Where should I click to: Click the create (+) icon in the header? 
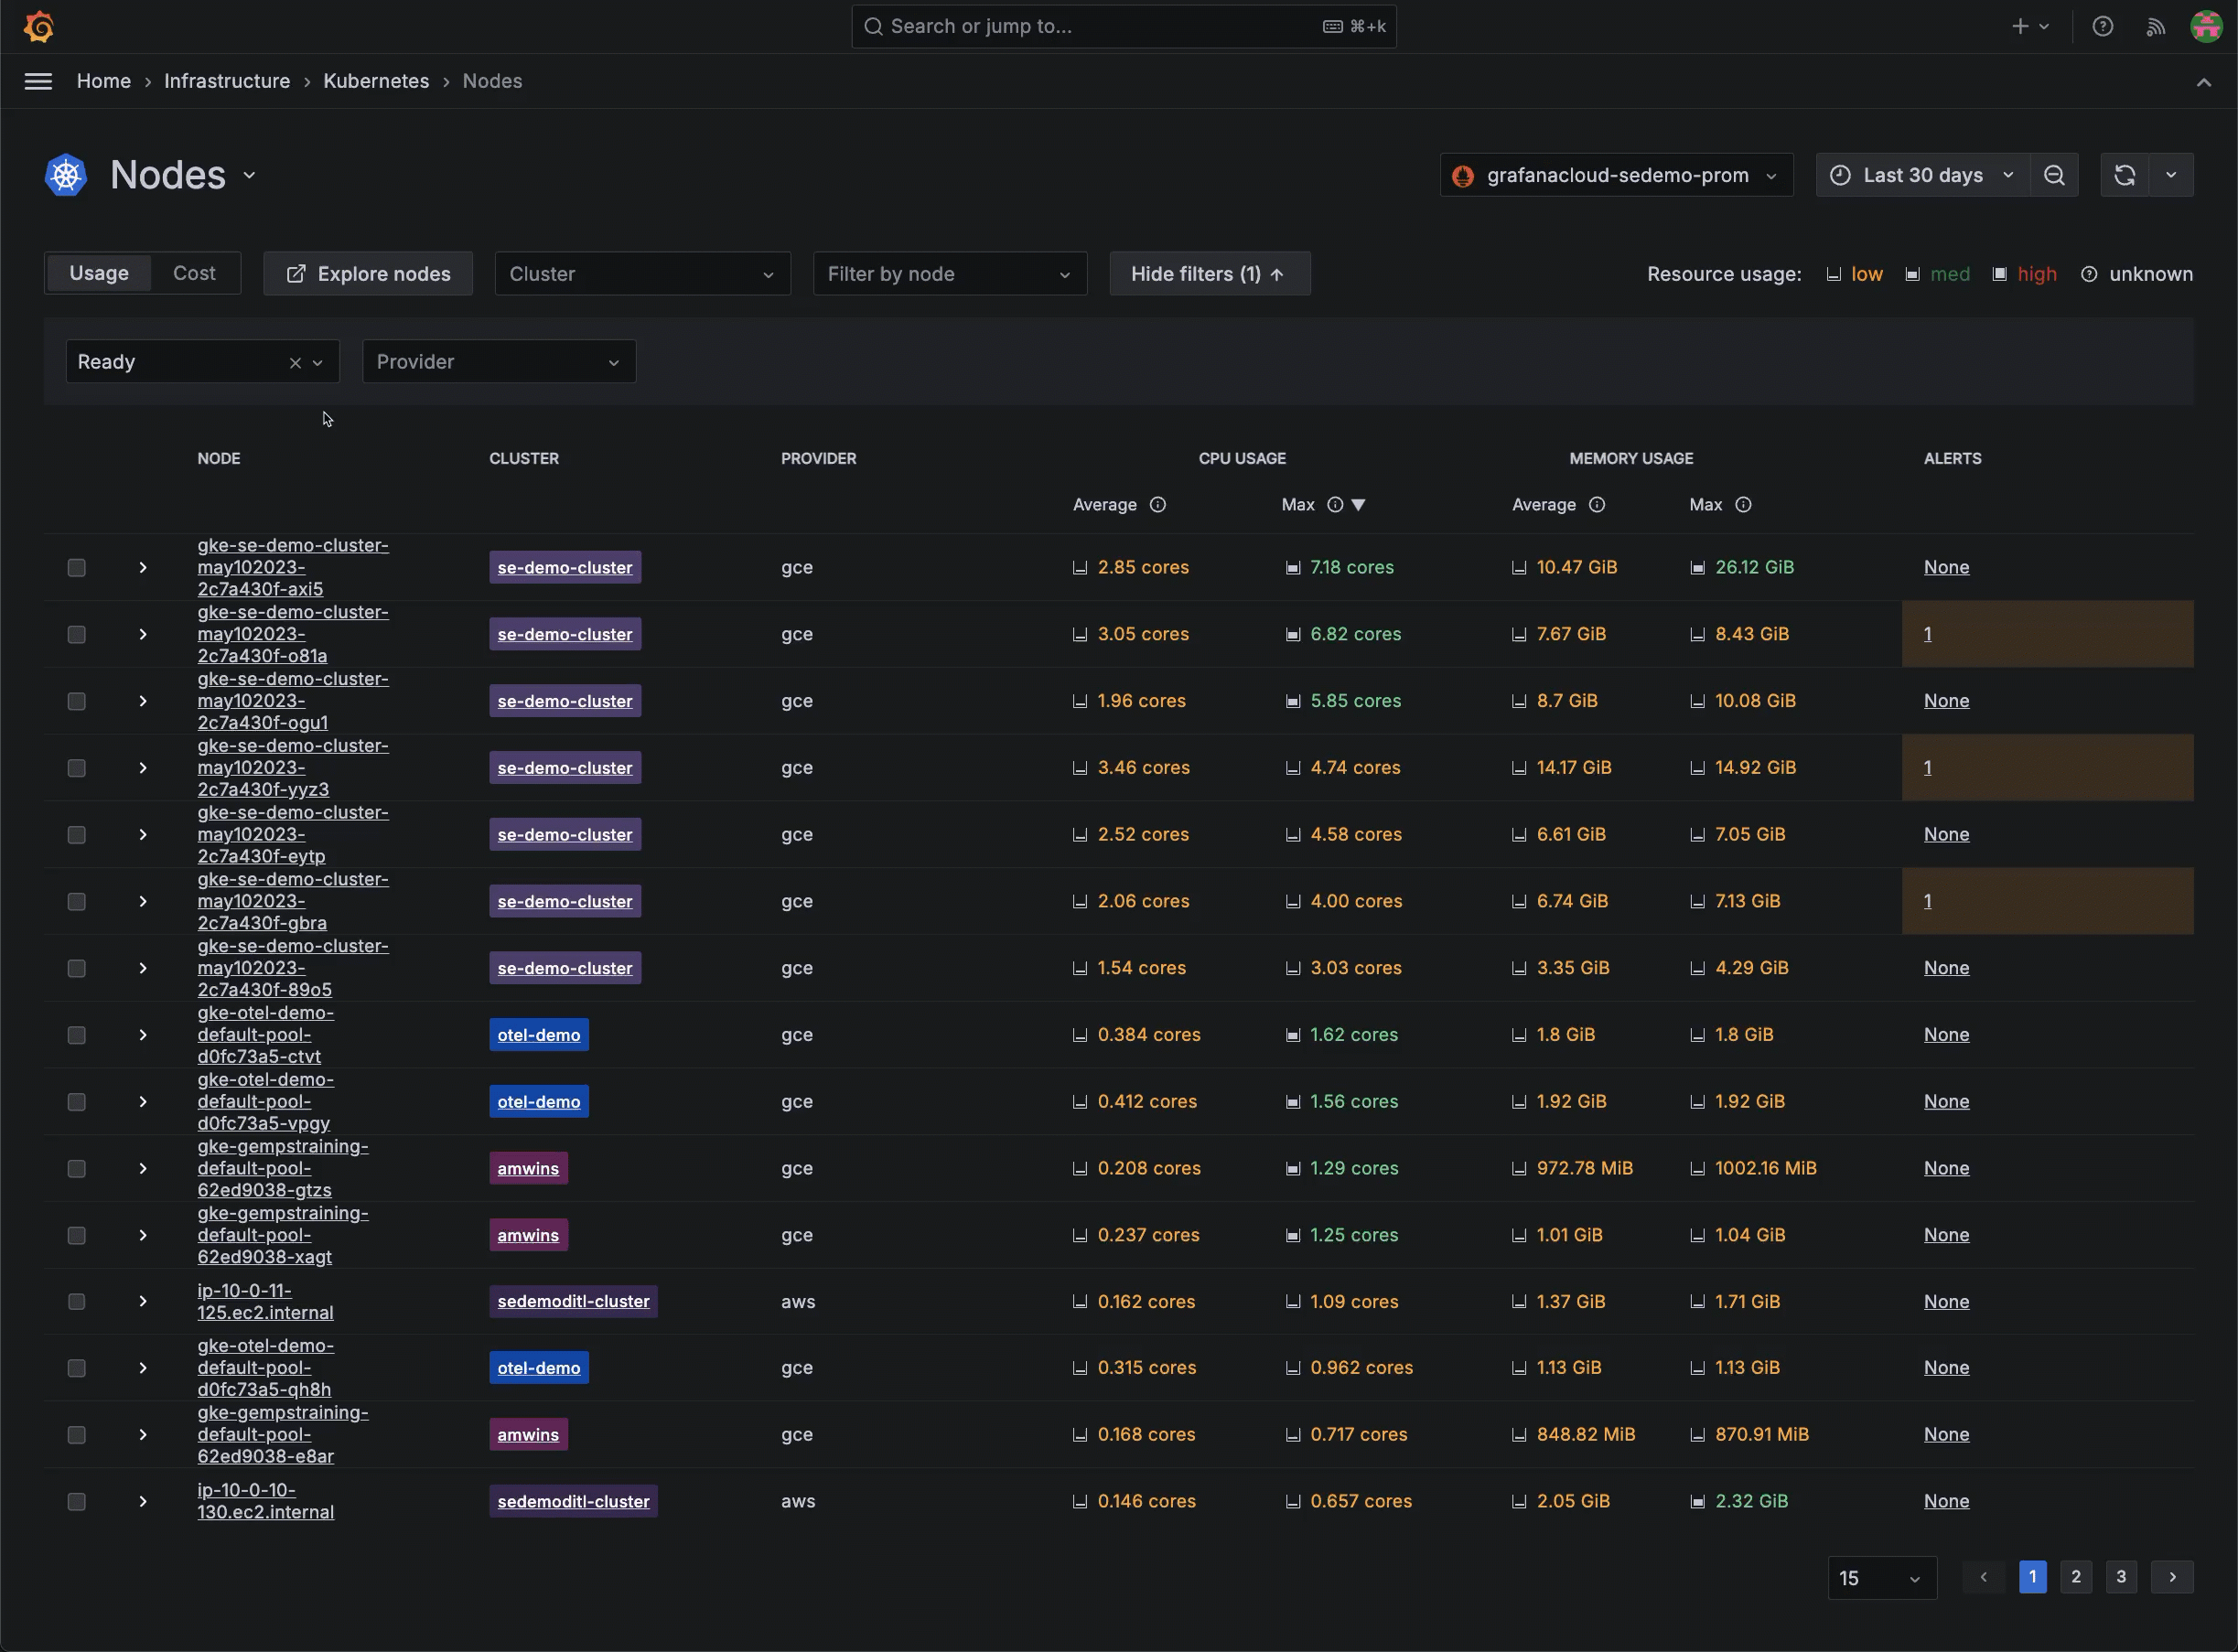(x=2021, y=26)
